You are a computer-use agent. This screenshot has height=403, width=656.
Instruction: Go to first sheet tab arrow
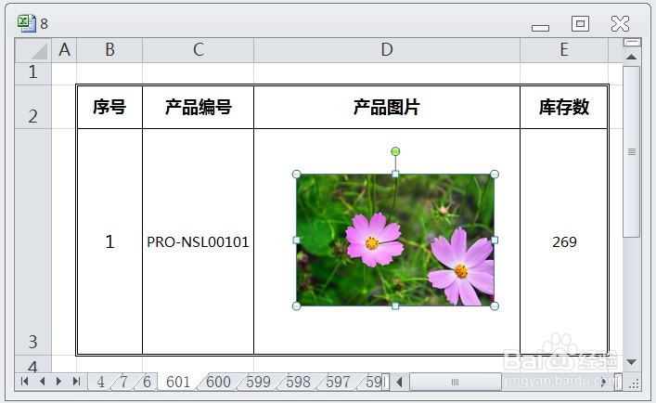coord(24,382)
